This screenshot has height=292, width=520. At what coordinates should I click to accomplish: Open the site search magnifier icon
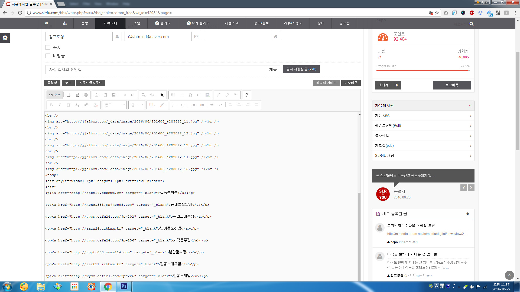pyautogui.click(x=471, y=24)
